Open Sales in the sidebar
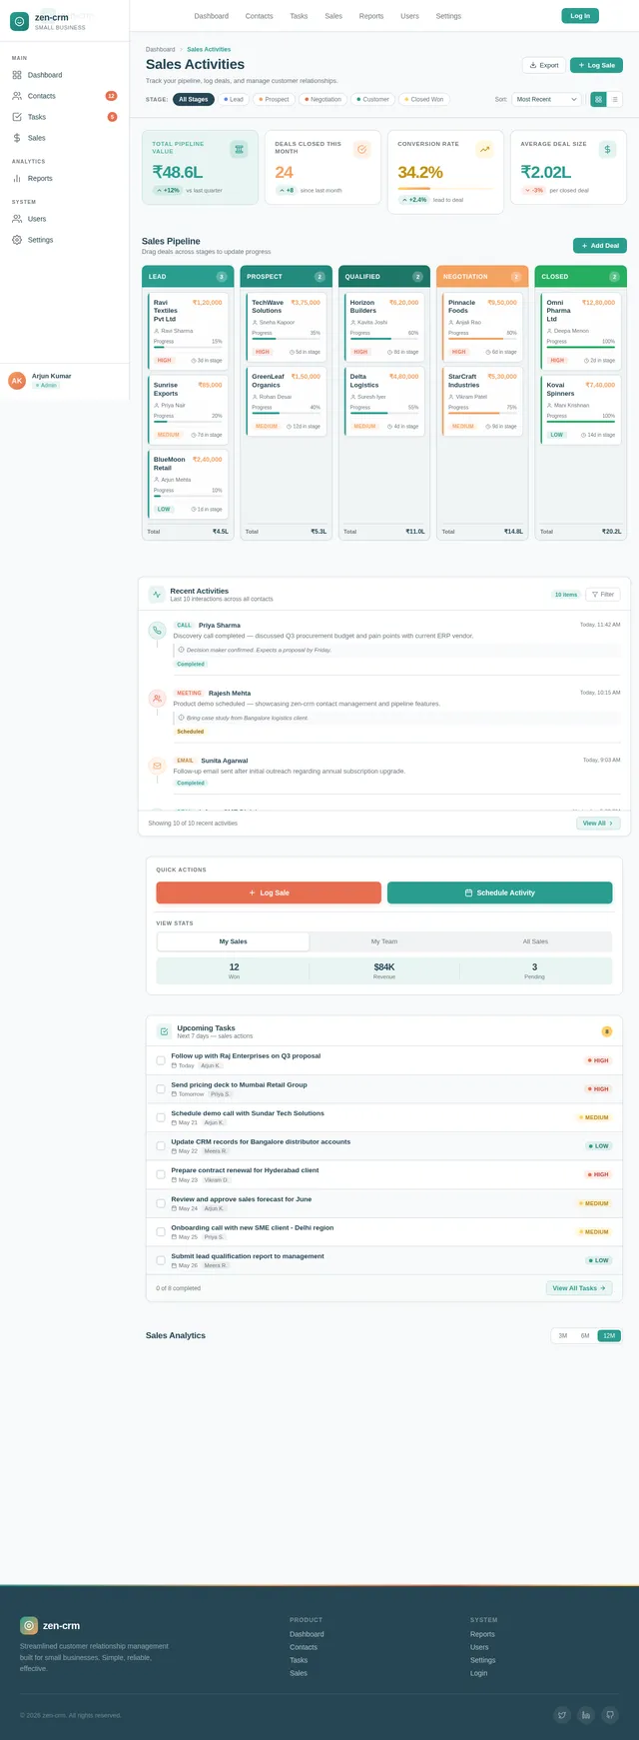This screenshot has height=1740, width=639. pos(65,138)
